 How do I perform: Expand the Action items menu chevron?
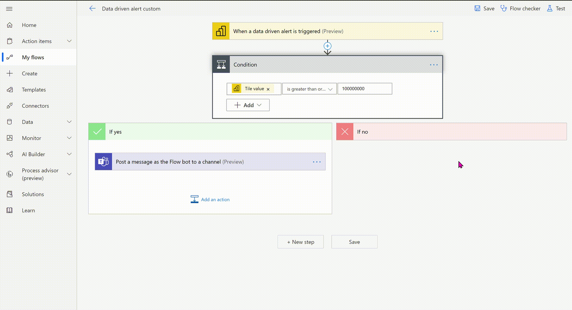click(69, 41)
